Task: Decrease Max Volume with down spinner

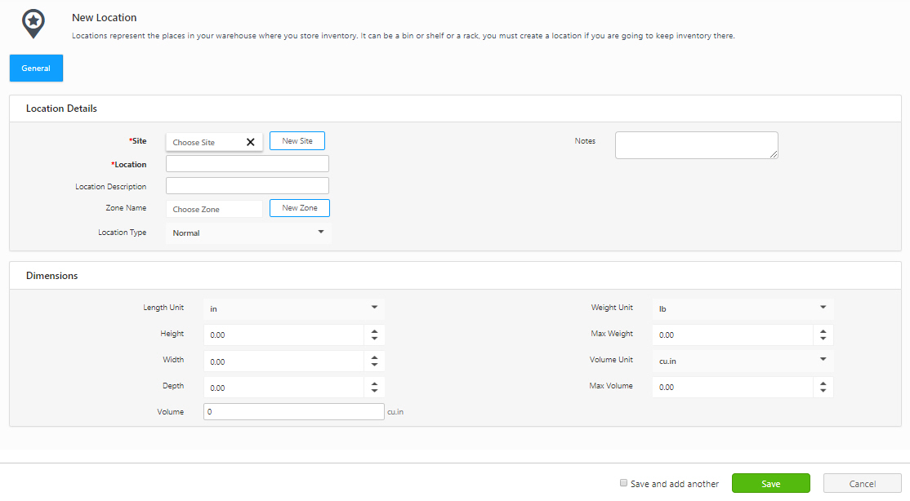Action: (x=823, y=392)
